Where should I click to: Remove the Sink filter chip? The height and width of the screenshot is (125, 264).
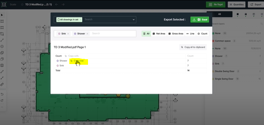pos(68,34)
